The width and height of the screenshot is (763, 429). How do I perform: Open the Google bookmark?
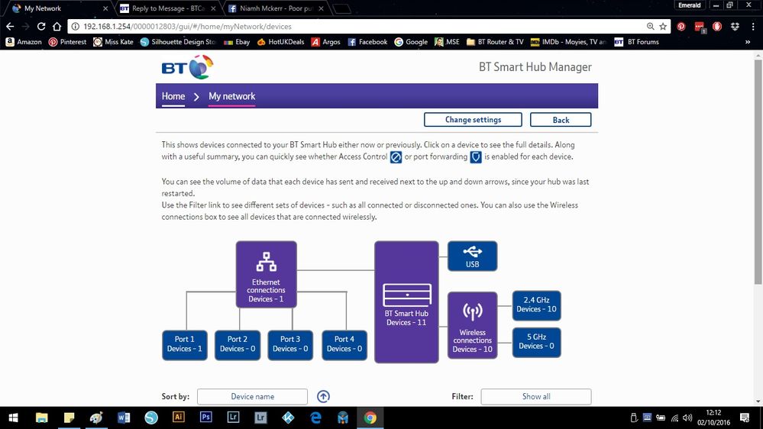point(411,42)
